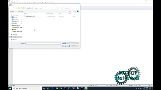Focus the File name input field

click(x=43, y=43)
